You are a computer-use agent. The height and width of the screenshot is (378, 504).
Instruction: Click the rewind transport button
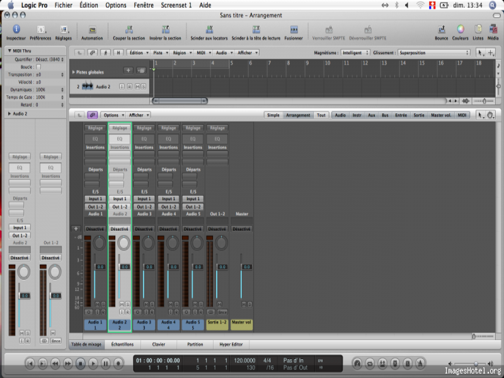(55, 364)
